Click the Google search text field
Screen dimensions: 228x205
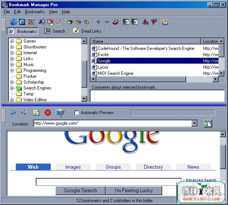tap(108, 182)
